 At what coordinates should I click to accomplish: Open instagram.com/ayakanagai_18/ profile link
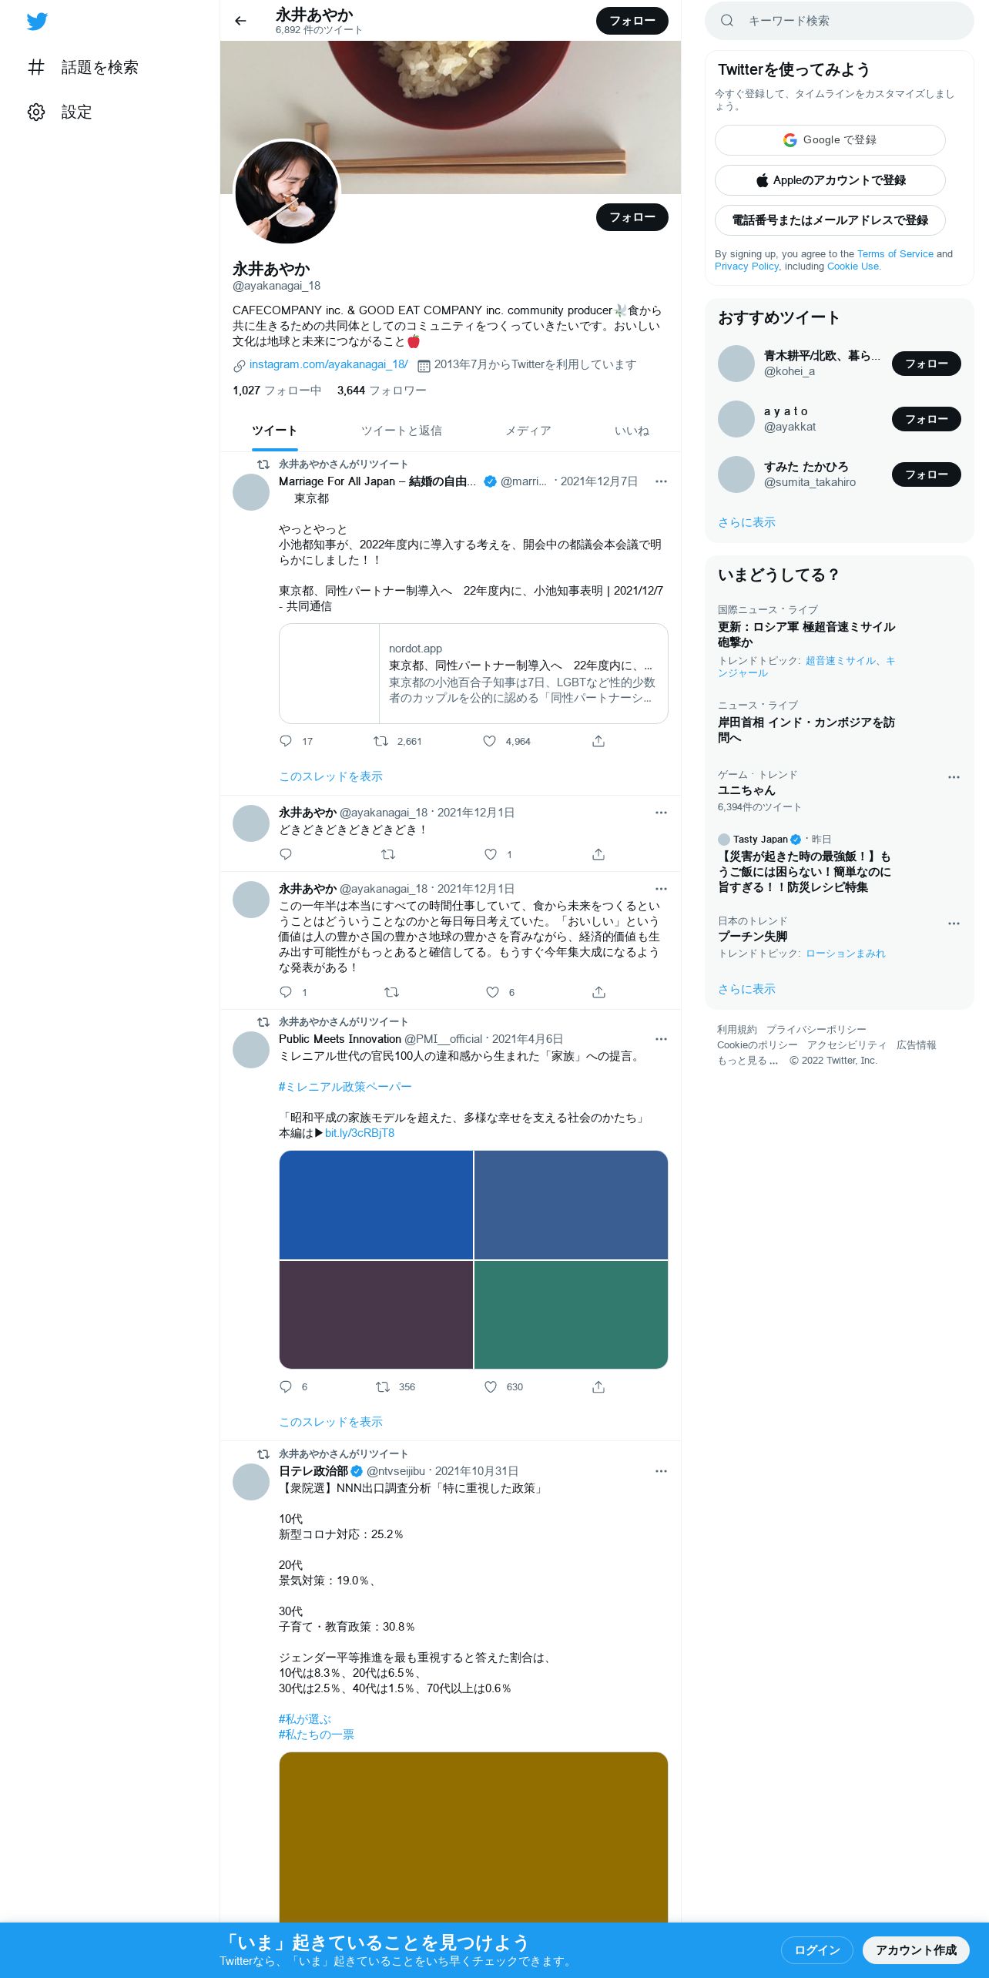329,364
